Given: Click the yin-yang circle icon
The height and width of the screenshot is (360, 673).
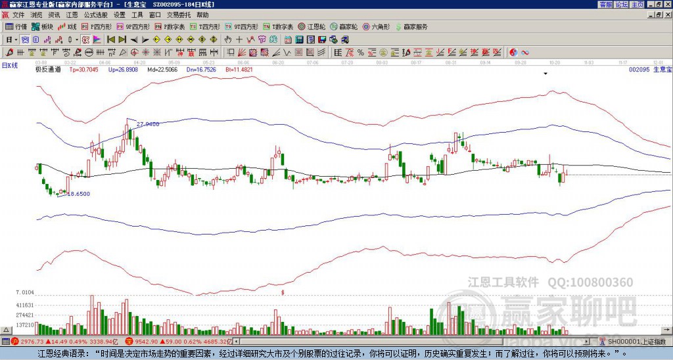Looking at the screenshot, I should pos(513,53).
